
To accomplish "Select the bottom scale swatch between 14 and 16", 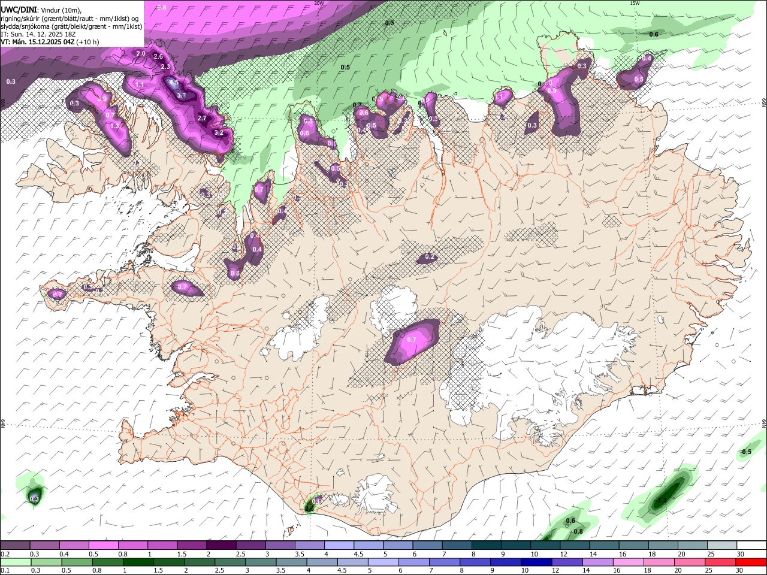I will coord(598,562).
